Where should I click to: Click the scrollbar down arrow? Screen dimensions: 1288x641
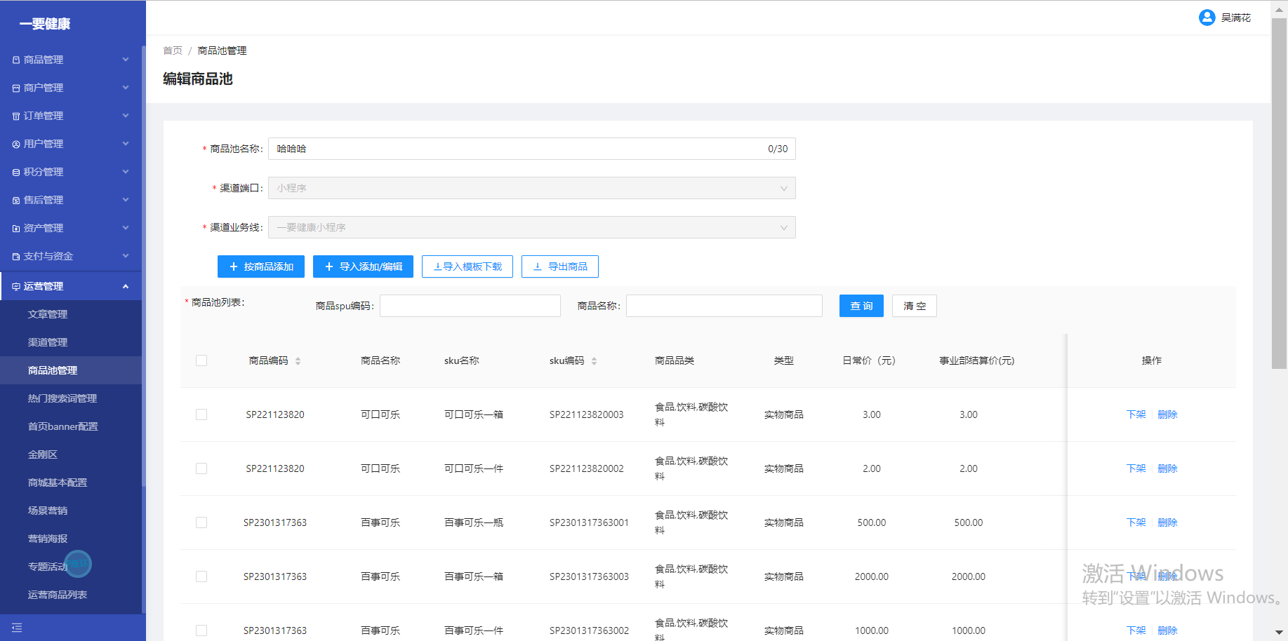point(1280,633)
